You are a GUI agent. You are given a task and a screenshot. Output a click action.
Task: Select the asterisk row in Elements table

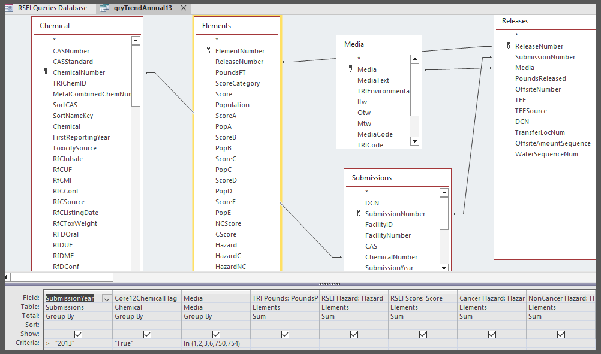point(217,40)
